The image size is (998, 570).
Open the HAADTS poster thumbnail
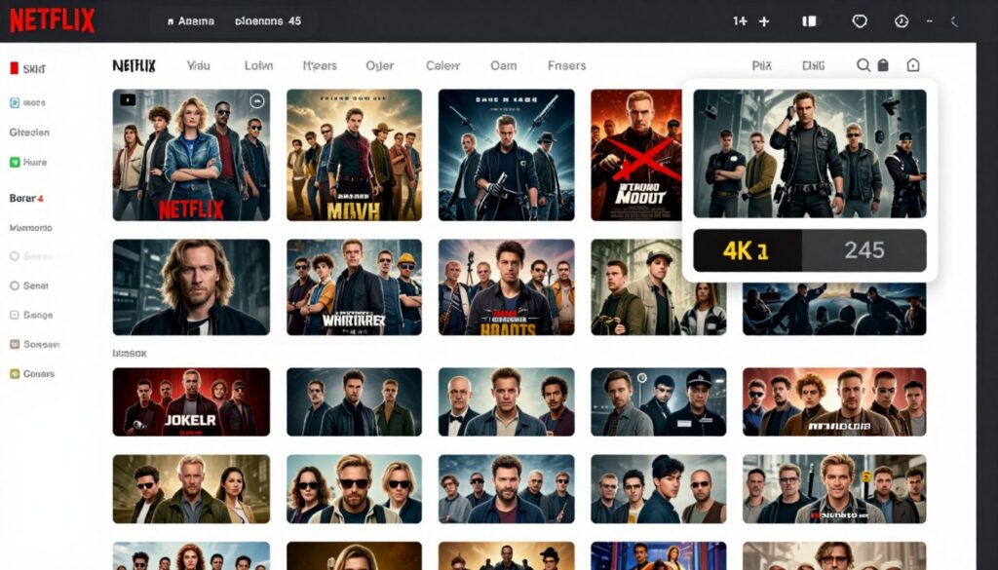506,286
